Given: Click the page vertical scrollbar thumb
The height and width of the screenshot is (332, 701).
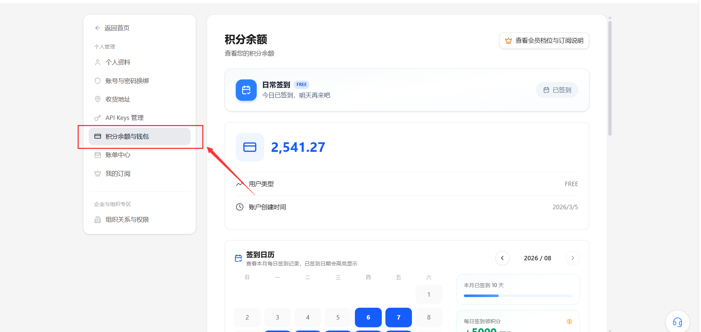Looking at the screenshot, I should pyautogui.click(x=610, y=78).
